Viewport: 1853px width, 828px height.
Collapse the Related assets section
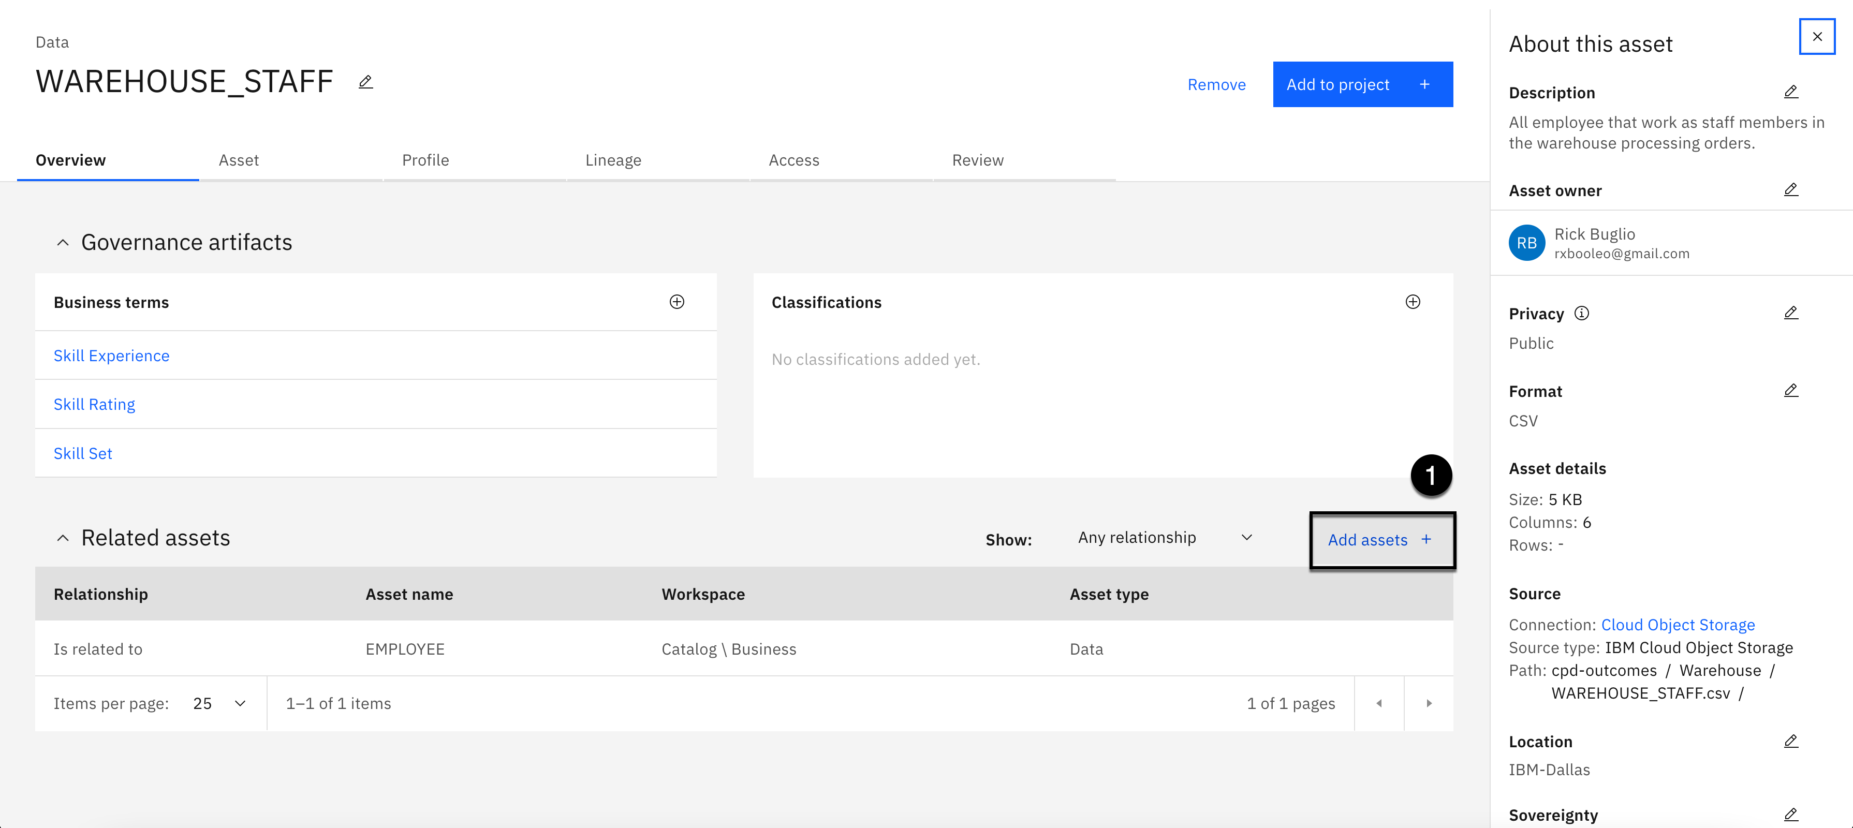63,538
